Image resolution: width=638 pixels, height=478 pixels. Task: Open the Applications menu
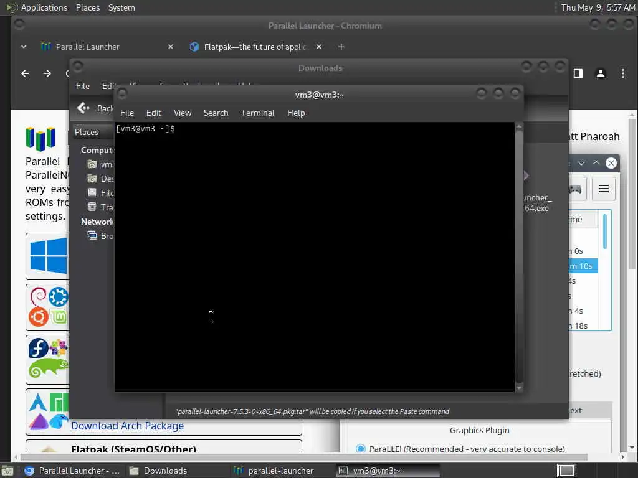[44, 7]
